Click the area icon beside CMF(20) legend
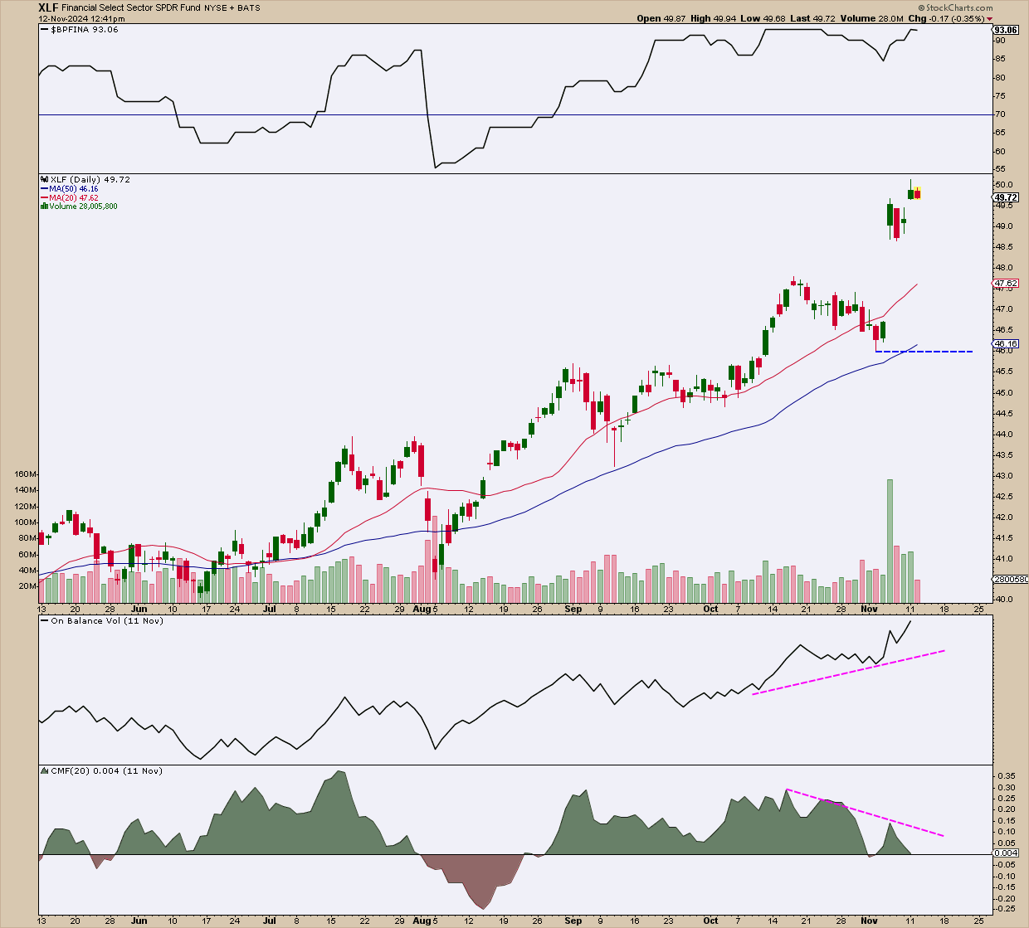This screenshot has height=928, width=1029. 44,771
